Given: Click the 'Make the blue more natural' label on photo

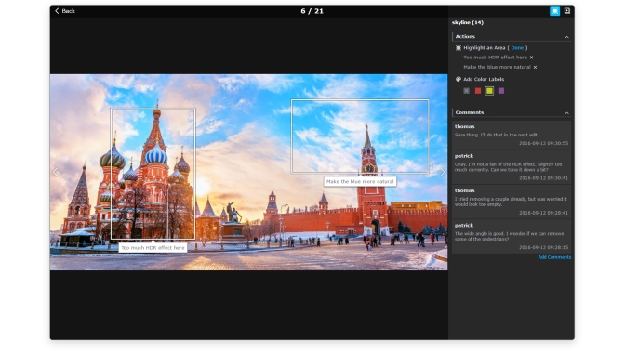Looking at the screenshot, I should coord(360,181).
